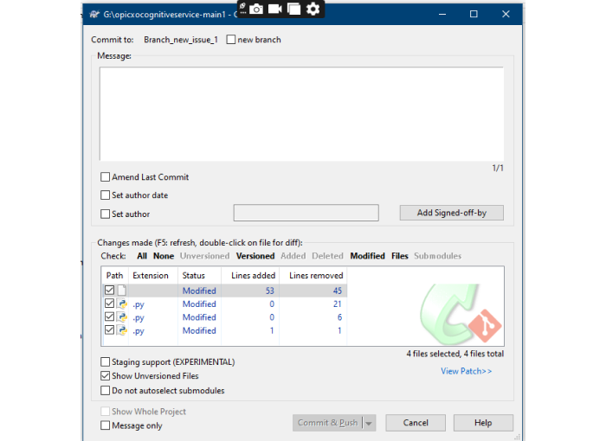The height and width of the screenshot is (441, 606).
Task: Uncheck the .py file with 6 lines removed
Action: tap(109, 316)
